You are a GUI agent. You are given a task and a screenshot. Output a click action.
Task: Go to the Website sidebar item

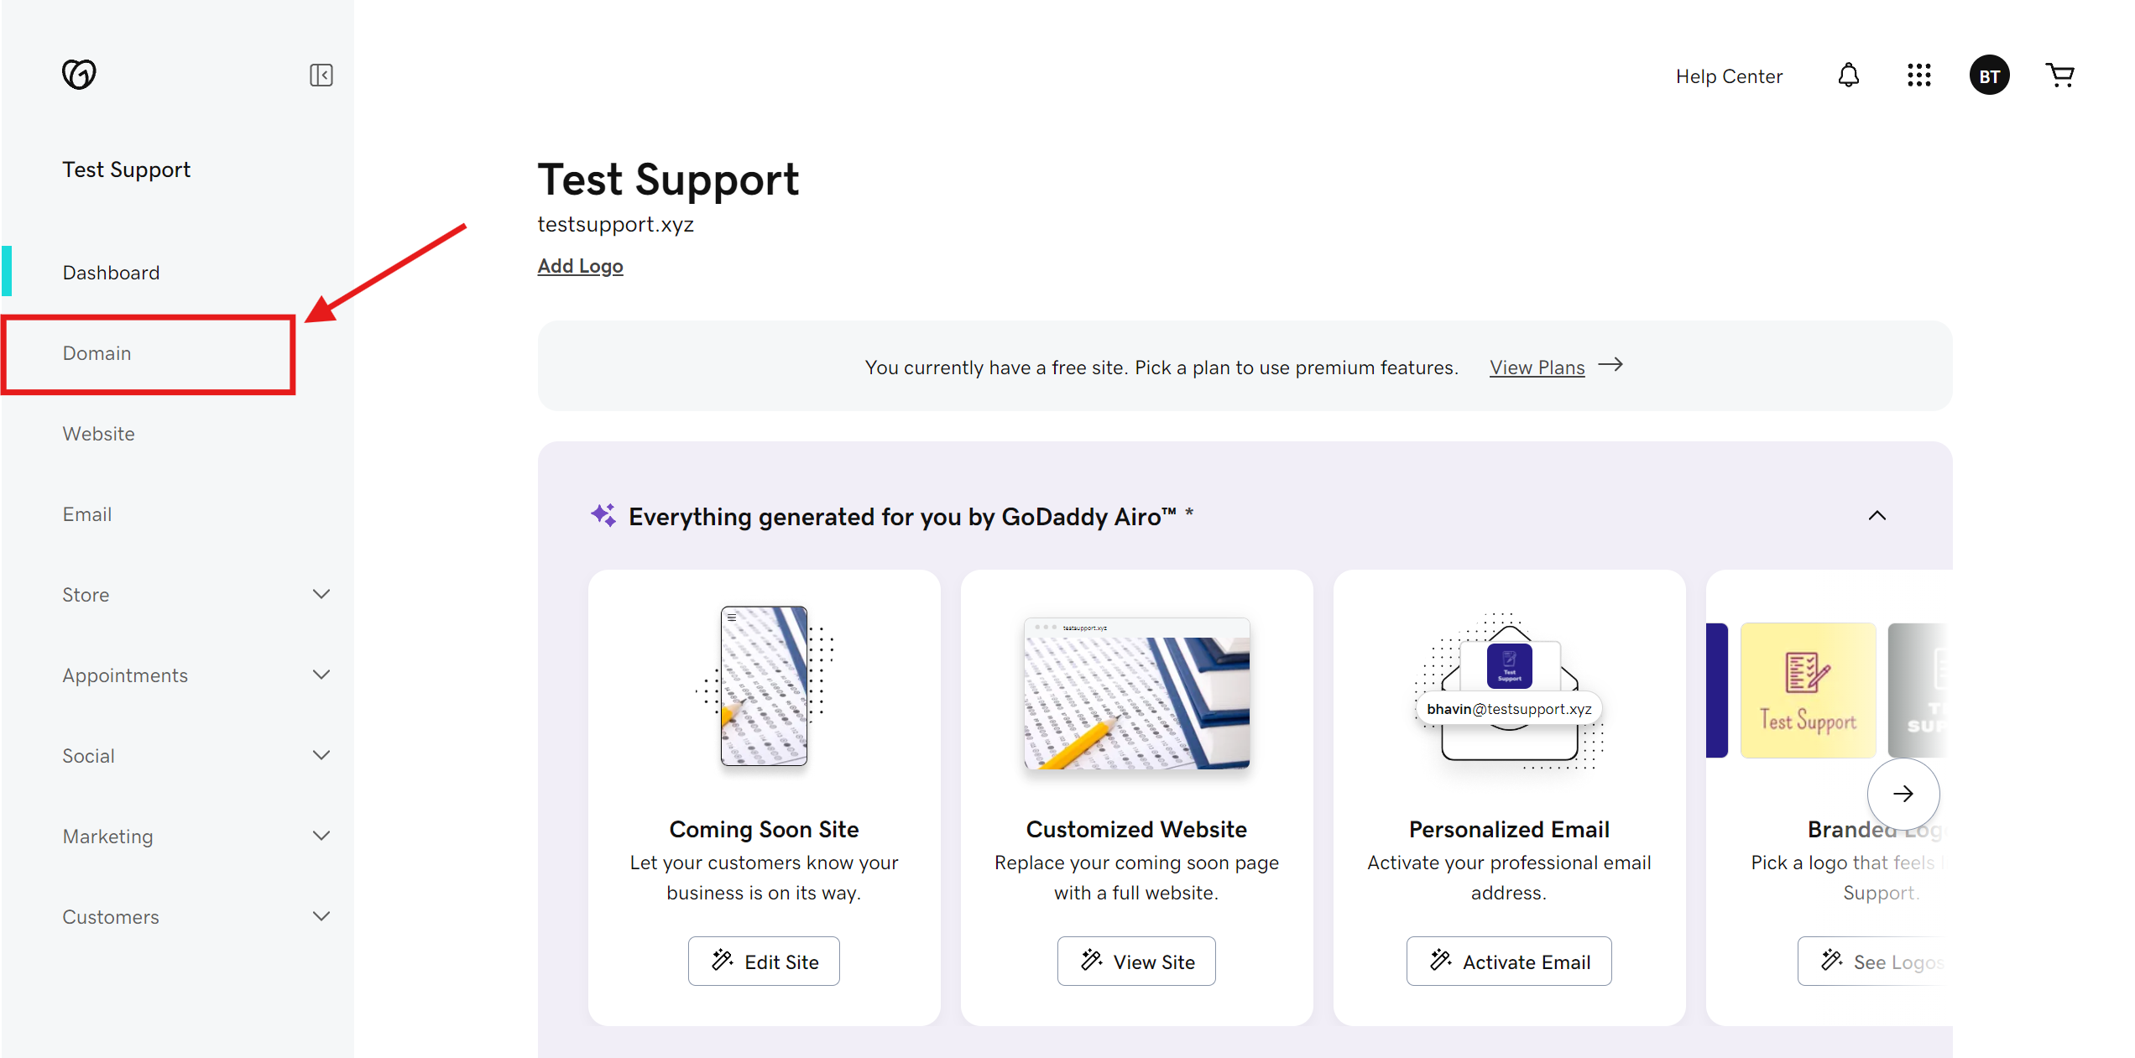[x=98, y=434]
